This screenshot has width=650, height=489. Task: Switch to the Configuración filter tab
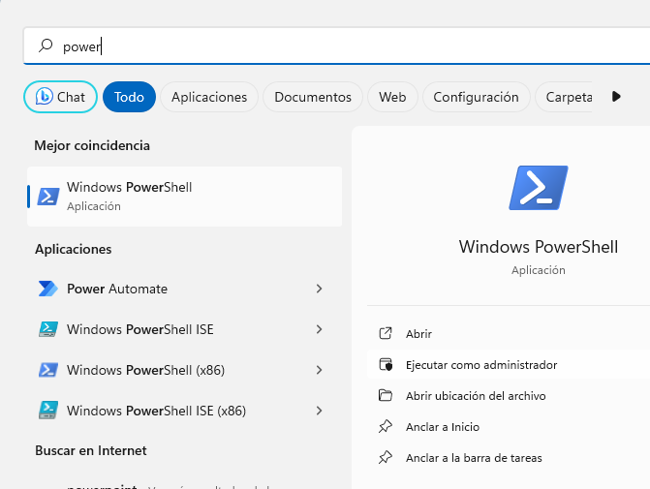tap(476, 97)
